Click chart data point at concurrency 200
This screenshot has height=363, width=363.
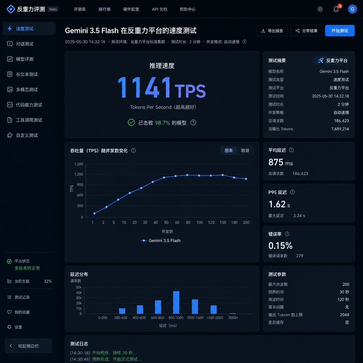pyautogui.click(x=246, y=179)
